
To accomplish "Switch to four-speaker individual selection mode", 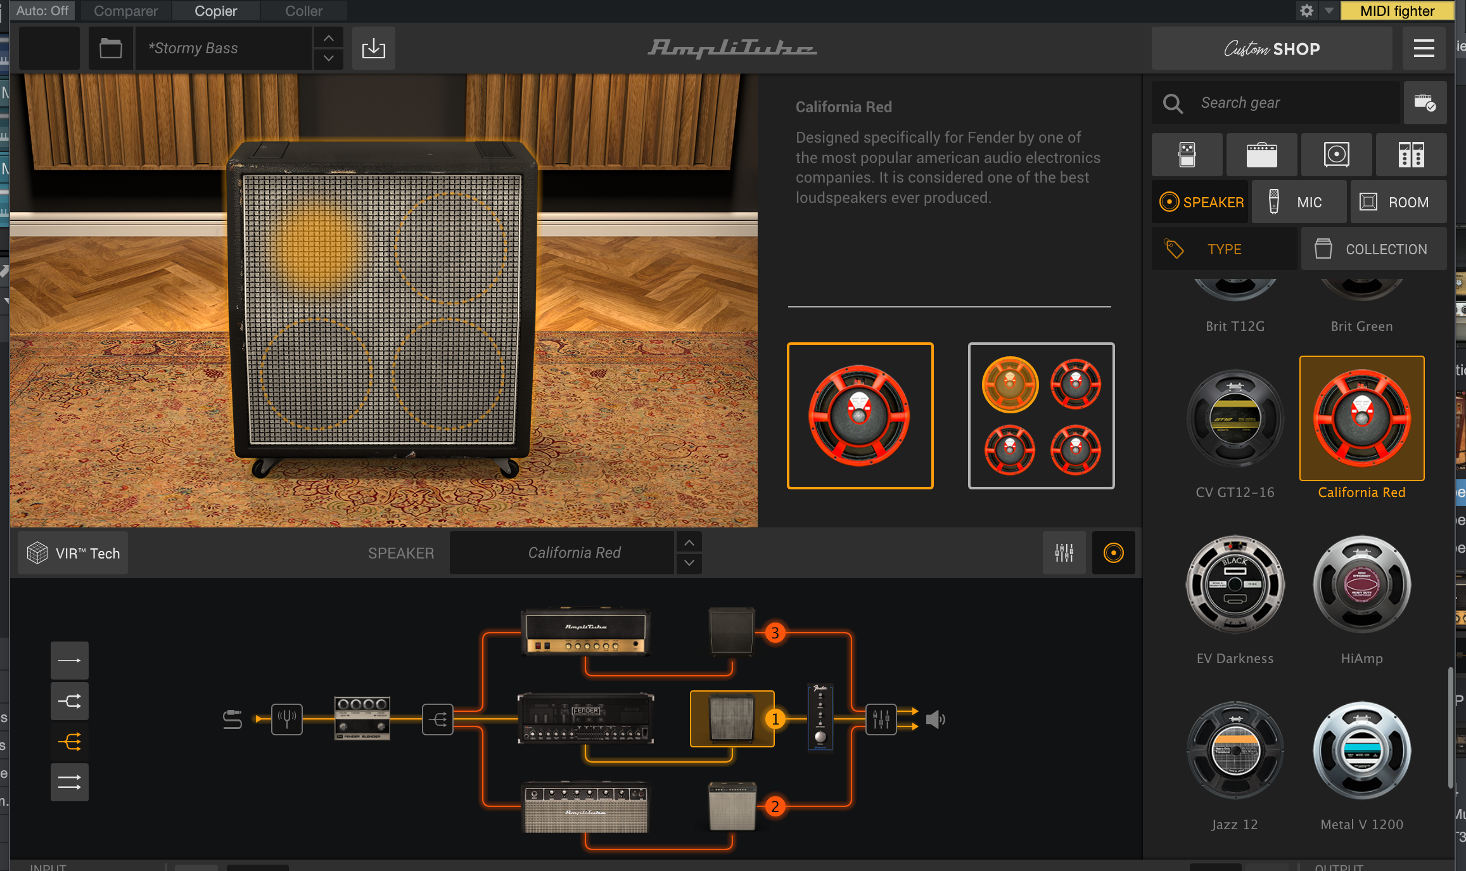I will click(x=1041, y=416).
